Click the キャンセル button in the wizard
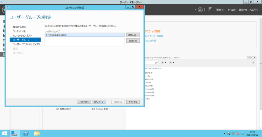The width and height of the screenshot is (262, 137). (133, 102)
